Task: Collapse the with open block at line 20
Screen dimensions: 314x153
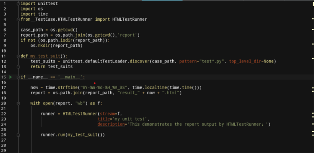Action: (18, 103)
